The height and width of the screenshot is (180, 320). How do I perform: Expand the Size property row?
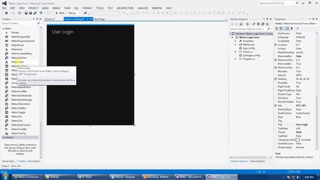pos(275,105)
